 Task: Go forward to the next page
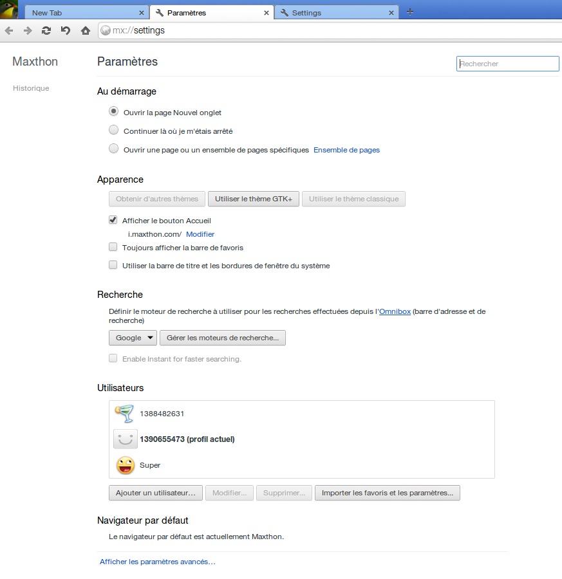tap(28, 31)
